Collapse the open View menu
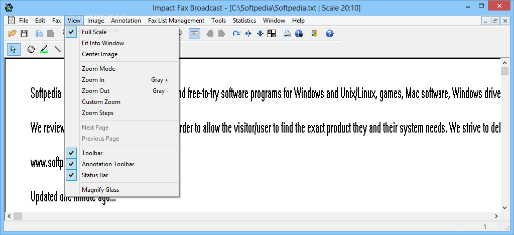Image resolution: width=514 pixels, height=235 pixels. [74, 20]
